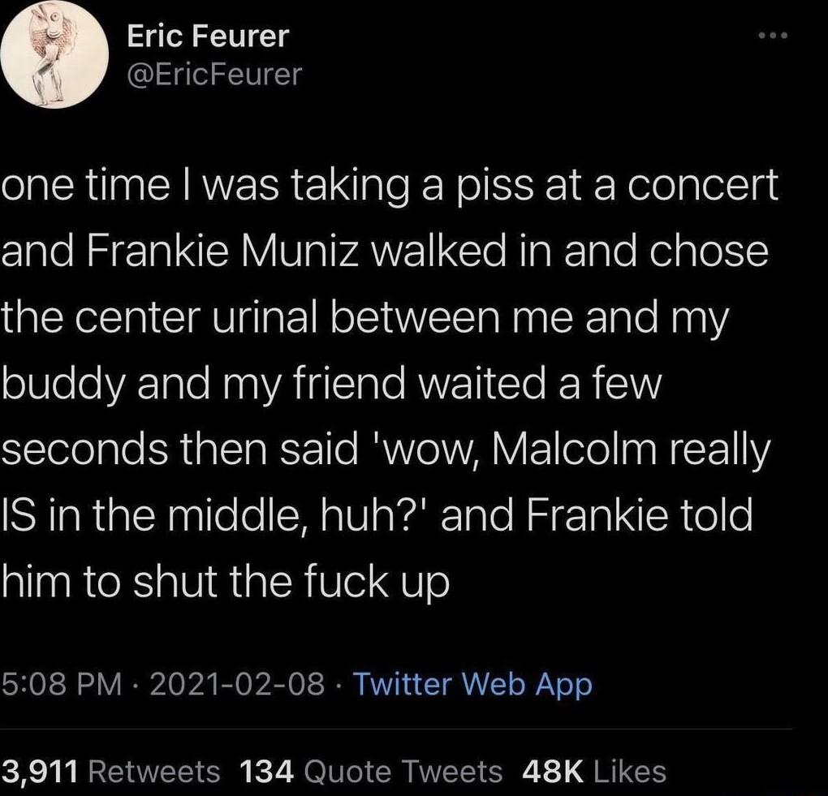828x796 pixels.
Task: Click Eric Feurer's profile picture
Action: click(54, 54)
